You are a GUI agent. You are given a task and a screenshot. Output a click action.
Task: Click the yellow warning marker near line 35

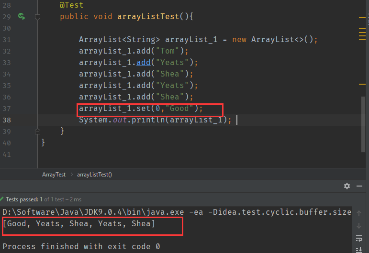point(362,84)
